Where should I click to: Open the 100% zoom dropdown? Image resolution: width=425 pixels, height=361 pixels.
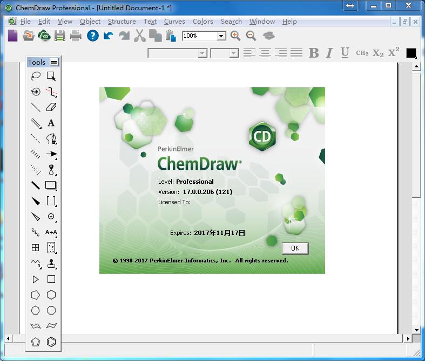(x=221, y=36)
